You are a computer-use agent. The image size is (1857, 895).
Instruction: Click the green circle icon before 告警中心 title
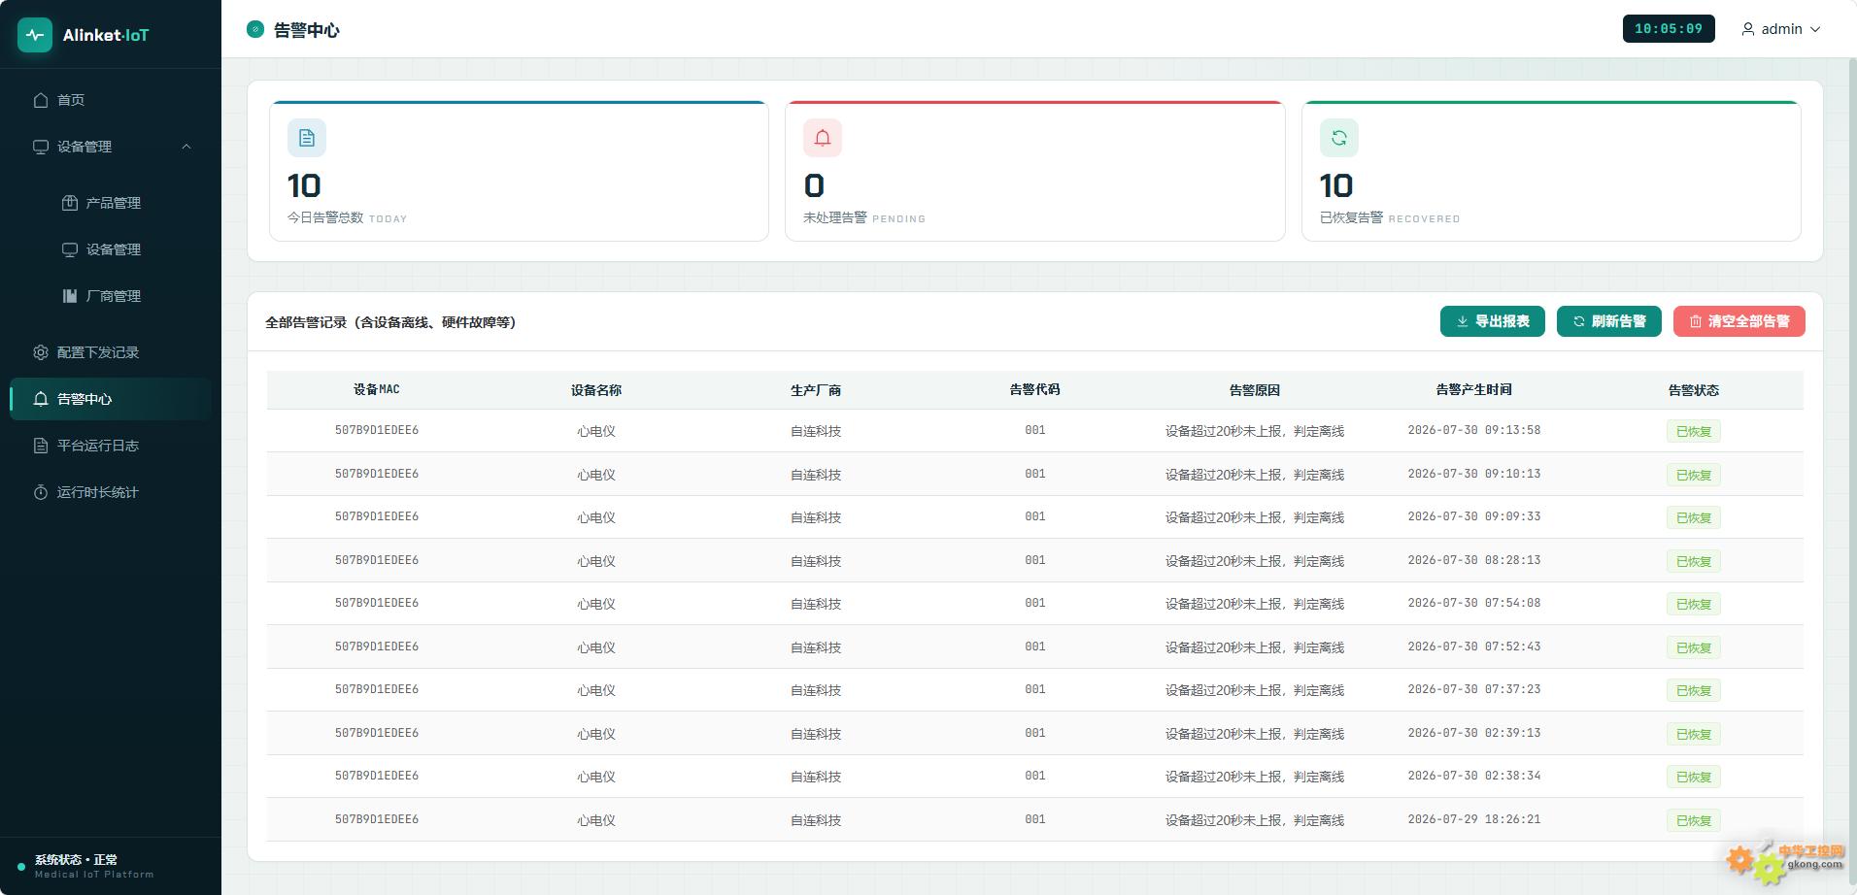tap(255, 29)
